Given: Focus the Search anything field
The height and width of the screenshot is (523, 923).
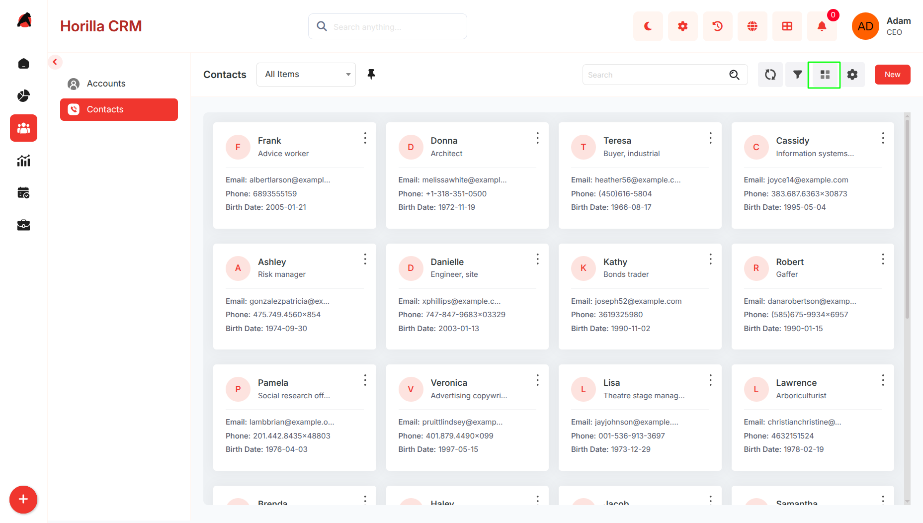Looking at the screenshot, I should [x=388, y=26].
